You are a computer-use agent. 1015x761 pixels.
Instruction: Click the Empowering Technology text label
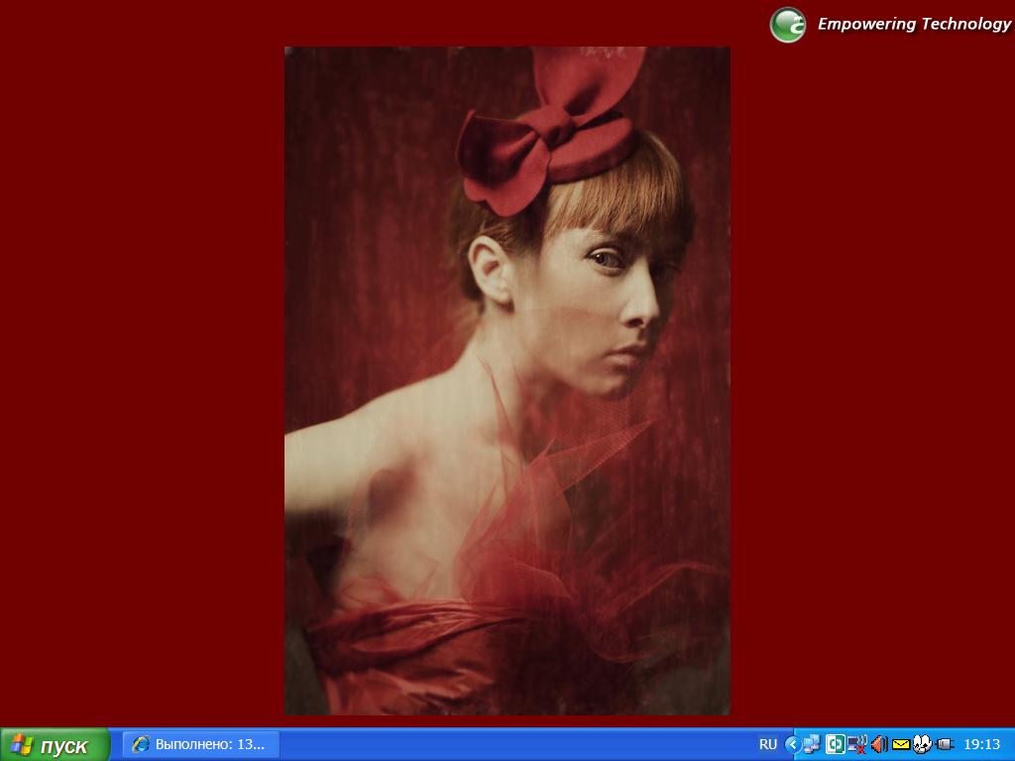[x=914, y=25]
